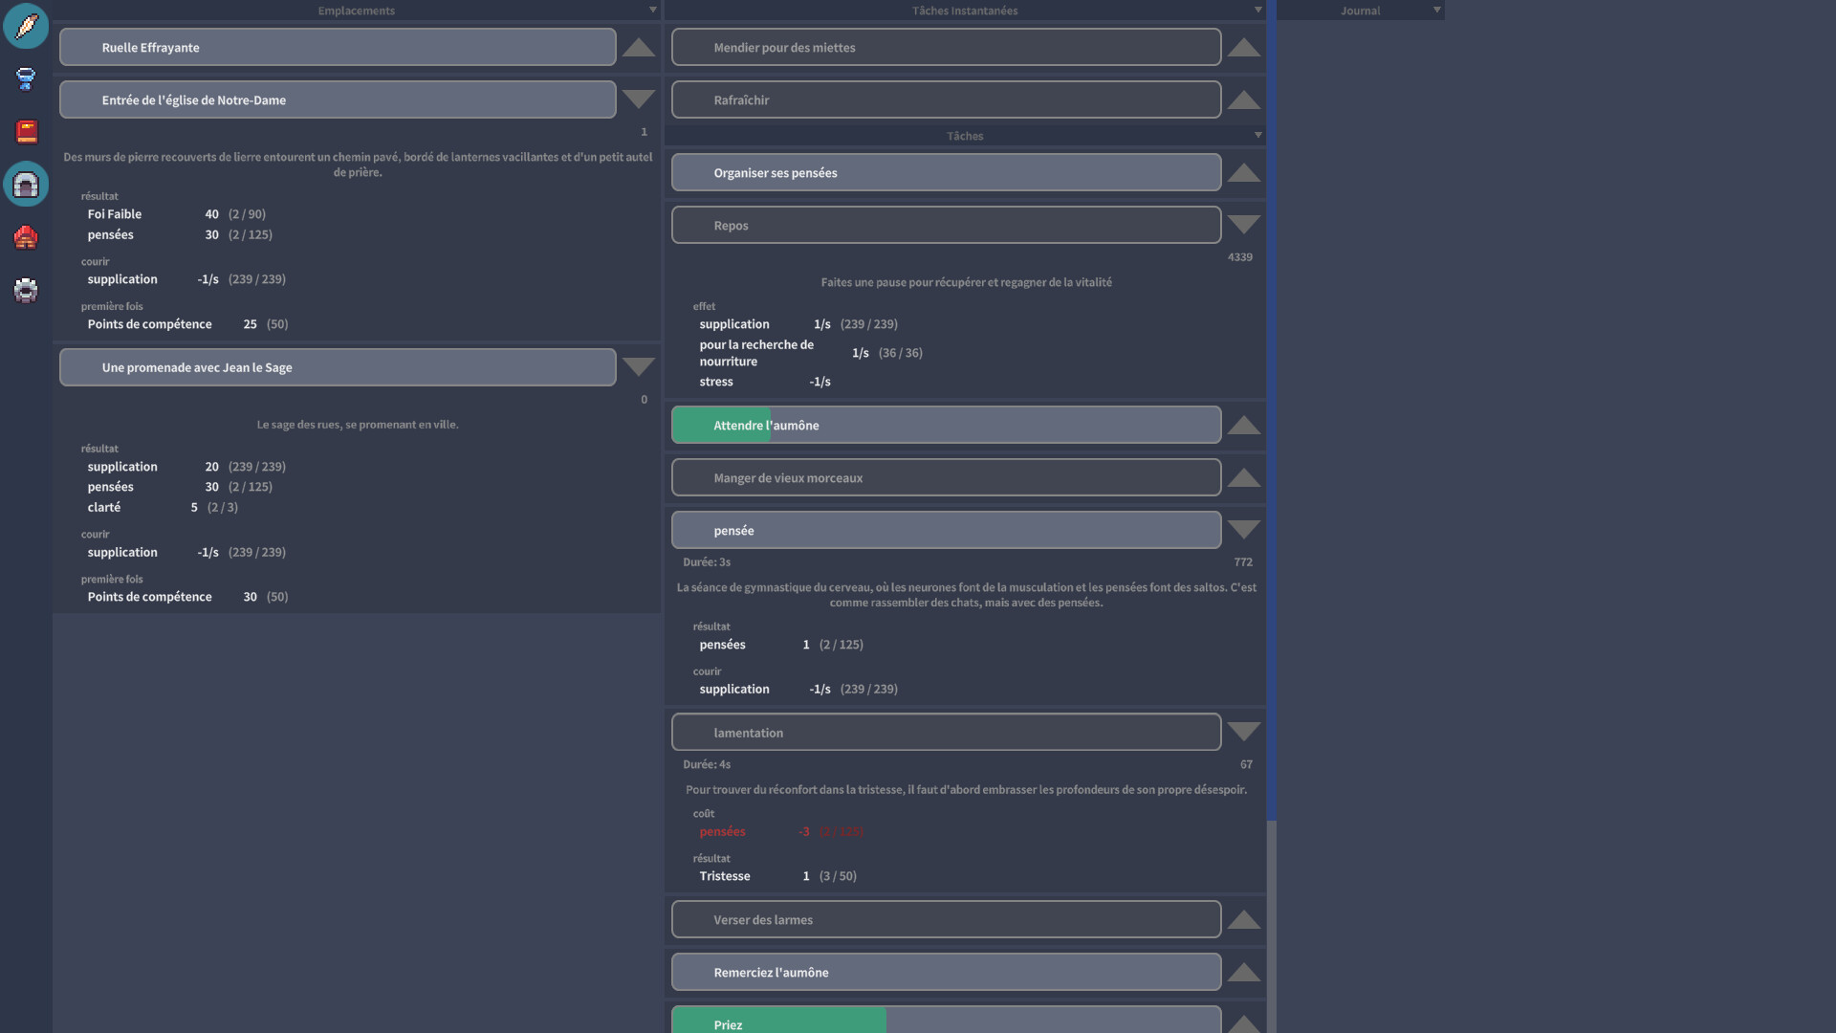Screen dimensions: 1836x1033
Task: Expand Mendier pour des miettes arrow
Action: click(x=1243, y=48)
